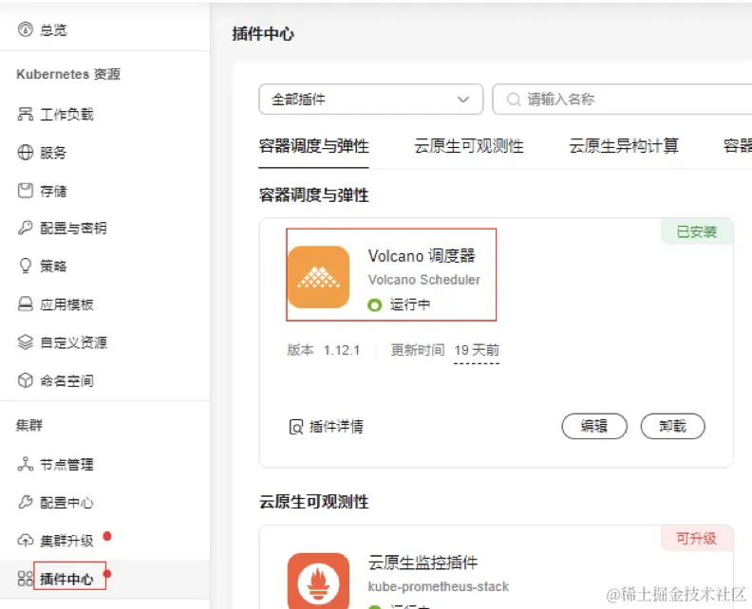Viewport: 752px width, 609px height.
Task: Open 配置中心 menu item
Action: (66, 503)
